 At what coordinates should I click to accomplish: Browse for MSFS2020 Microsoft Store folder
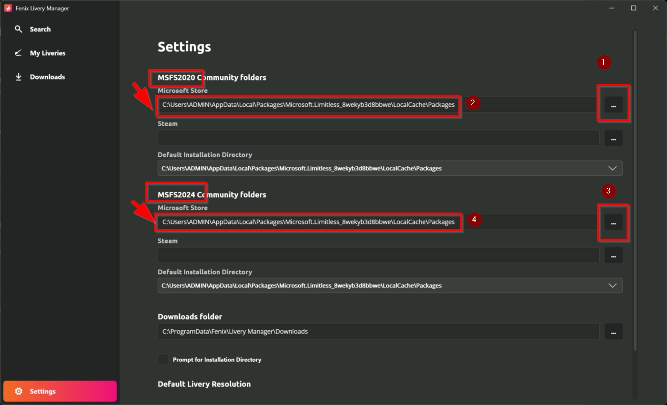[x=614, y=105]
